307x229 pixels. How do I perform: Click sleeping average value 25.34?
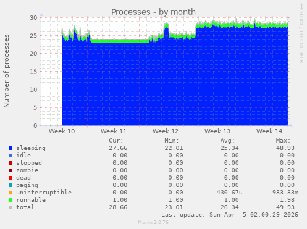point(230,148)
